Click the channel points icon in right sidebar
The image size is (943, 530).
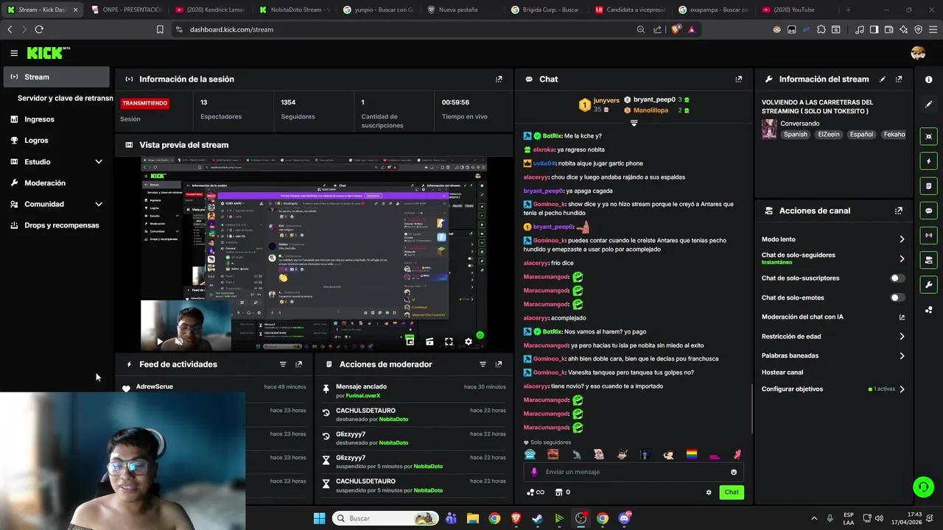click(x=928, y=310)
